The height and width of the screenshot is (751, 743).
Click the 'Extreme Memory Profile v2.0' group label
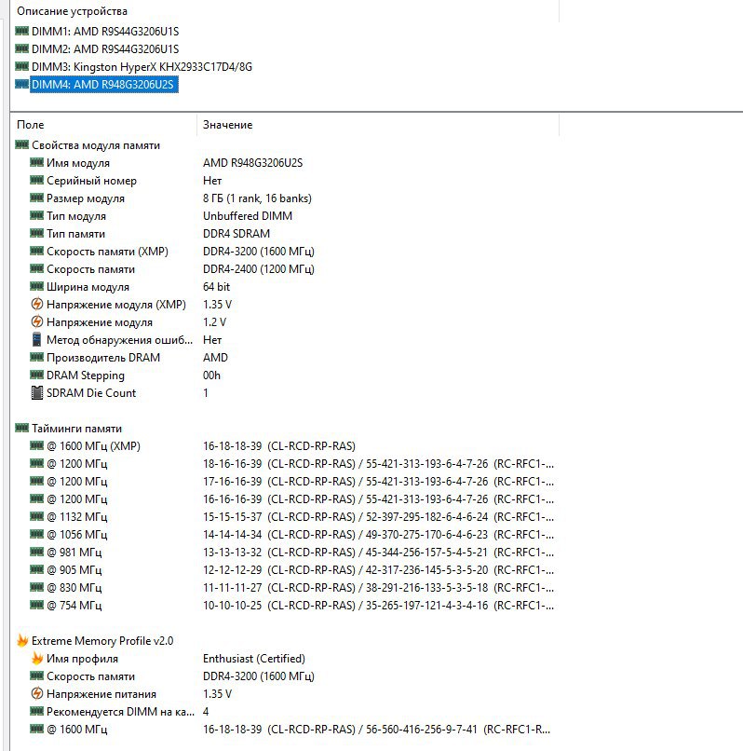(102, 641)
